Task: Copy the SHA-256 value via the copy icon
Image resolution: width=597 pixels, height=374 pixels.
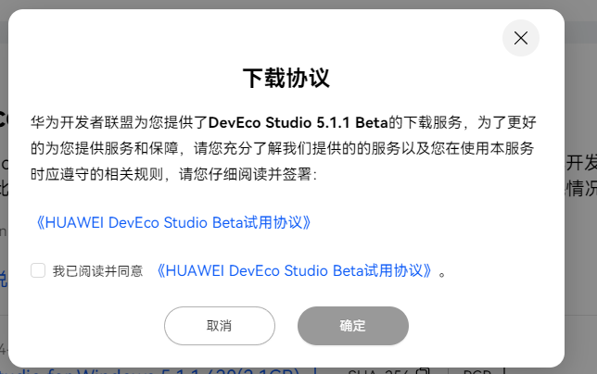Action: tap(423, 371)
